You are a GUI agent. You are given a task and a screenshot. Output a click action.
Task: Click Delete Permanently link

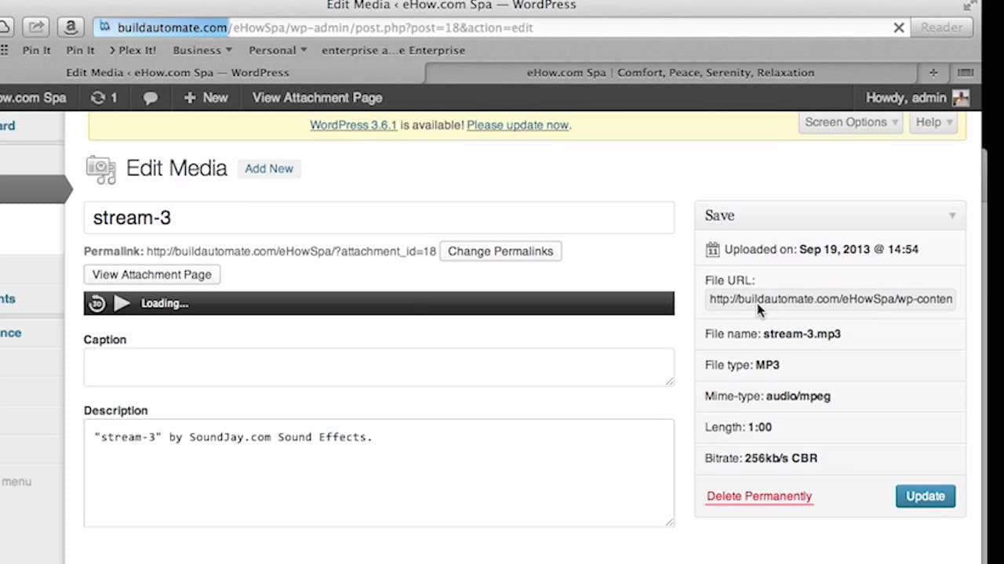[x=759, y=496]
